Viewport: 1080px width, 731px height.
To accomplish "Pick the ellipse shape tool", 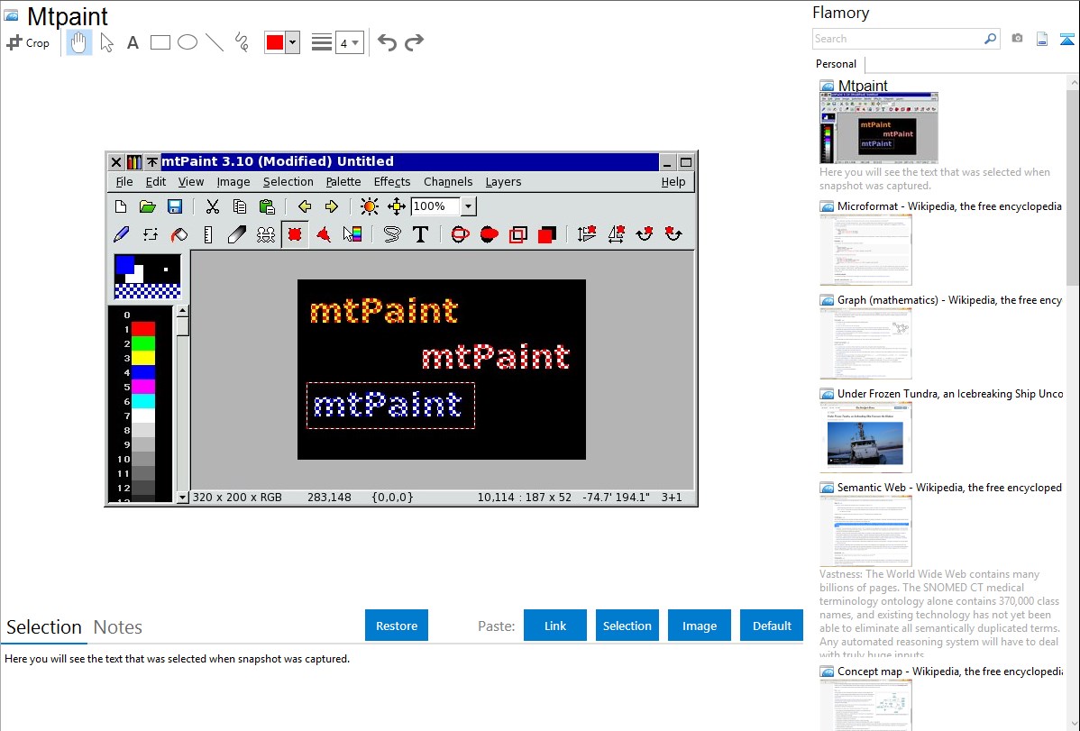I will [188, 42].
